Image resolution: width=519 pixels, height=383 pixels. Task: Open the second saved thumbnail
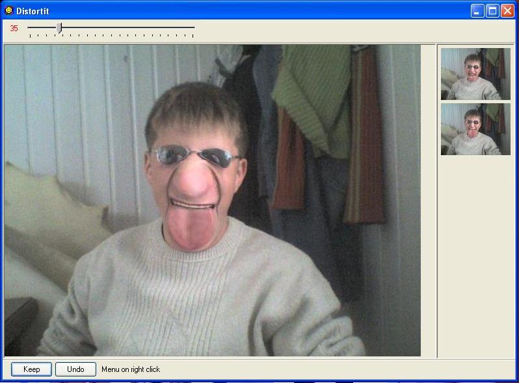[475, 129]
